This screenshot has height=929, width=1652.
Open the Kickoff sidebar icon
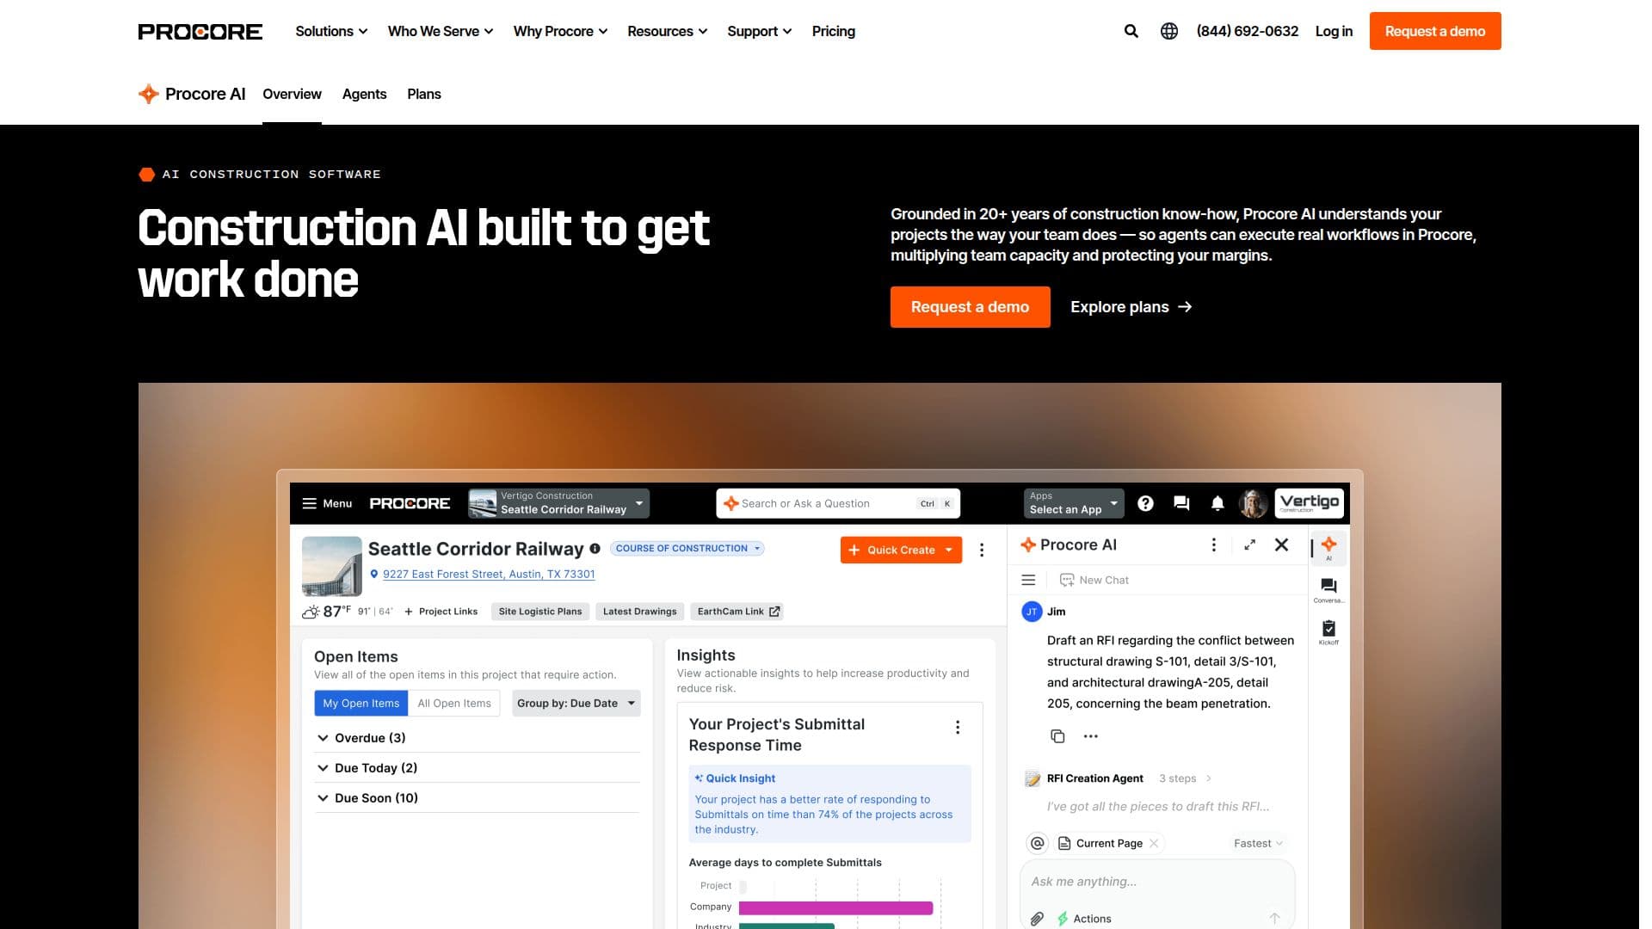click(x=1328, y=632)
